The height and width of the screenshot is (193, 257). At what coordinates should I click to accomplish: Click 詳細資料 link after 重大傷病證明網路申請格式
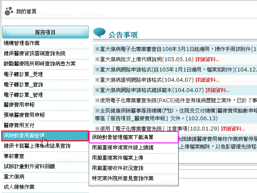click(207, 80)
